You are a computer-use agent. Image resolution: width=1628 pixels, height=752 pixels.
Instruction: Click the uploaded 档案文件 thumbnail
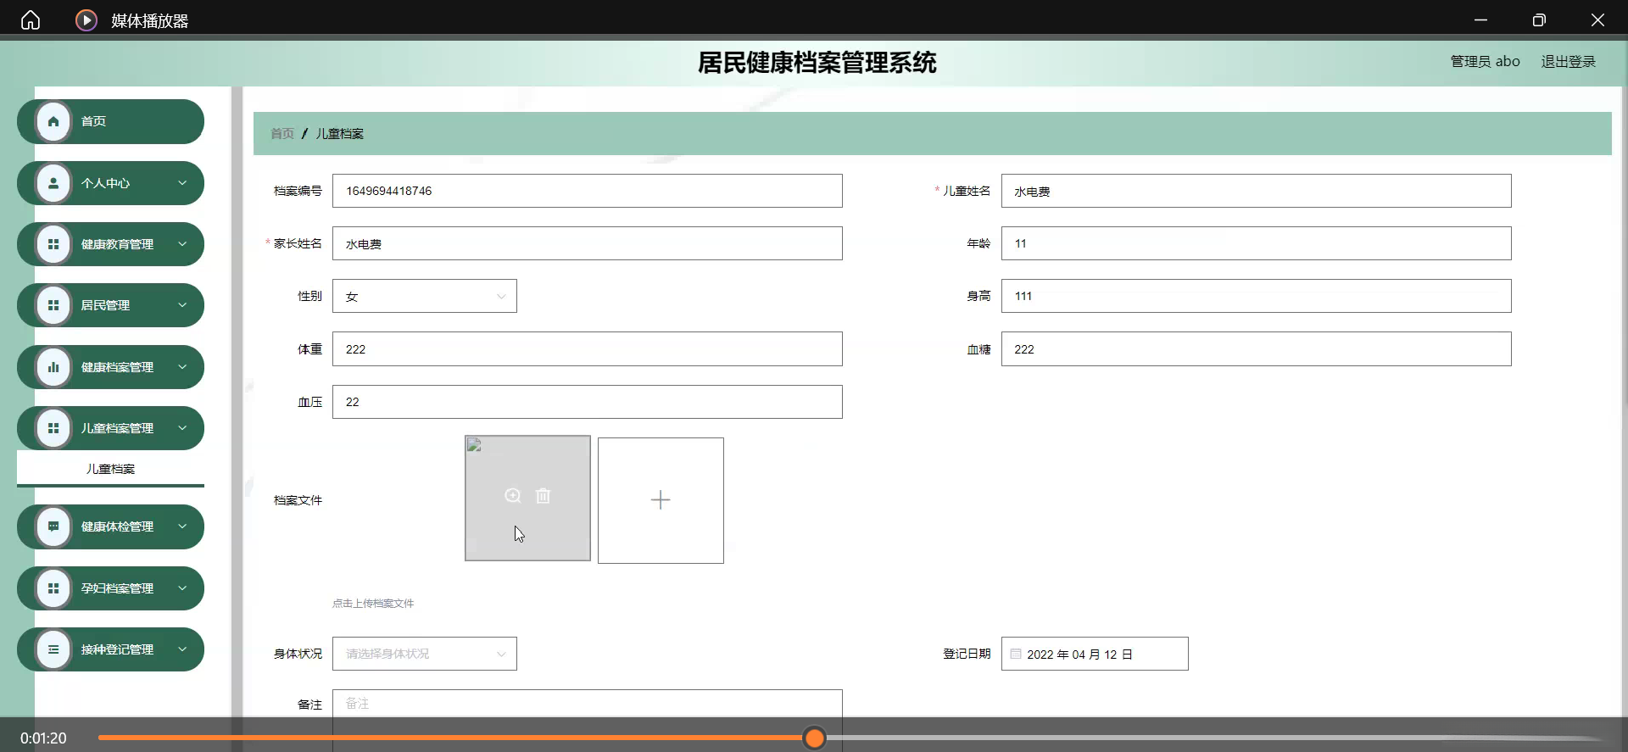pyautogui.click(x=527, y=499)
